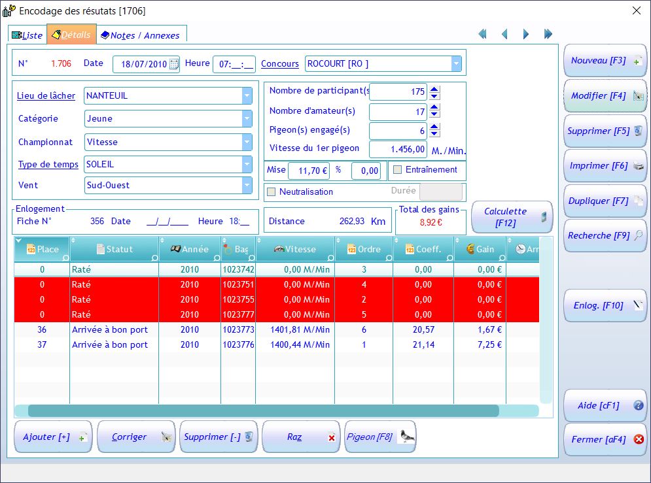Click the Enlog. [F10] button

[605, 306]
